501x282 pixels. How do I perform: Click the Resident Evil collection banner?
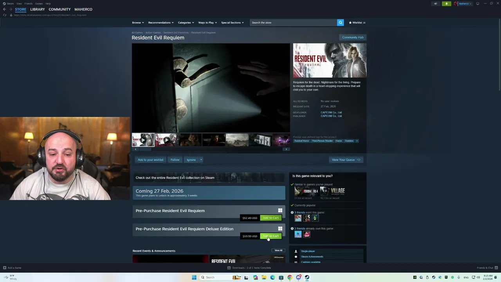(x=209, y=177)
